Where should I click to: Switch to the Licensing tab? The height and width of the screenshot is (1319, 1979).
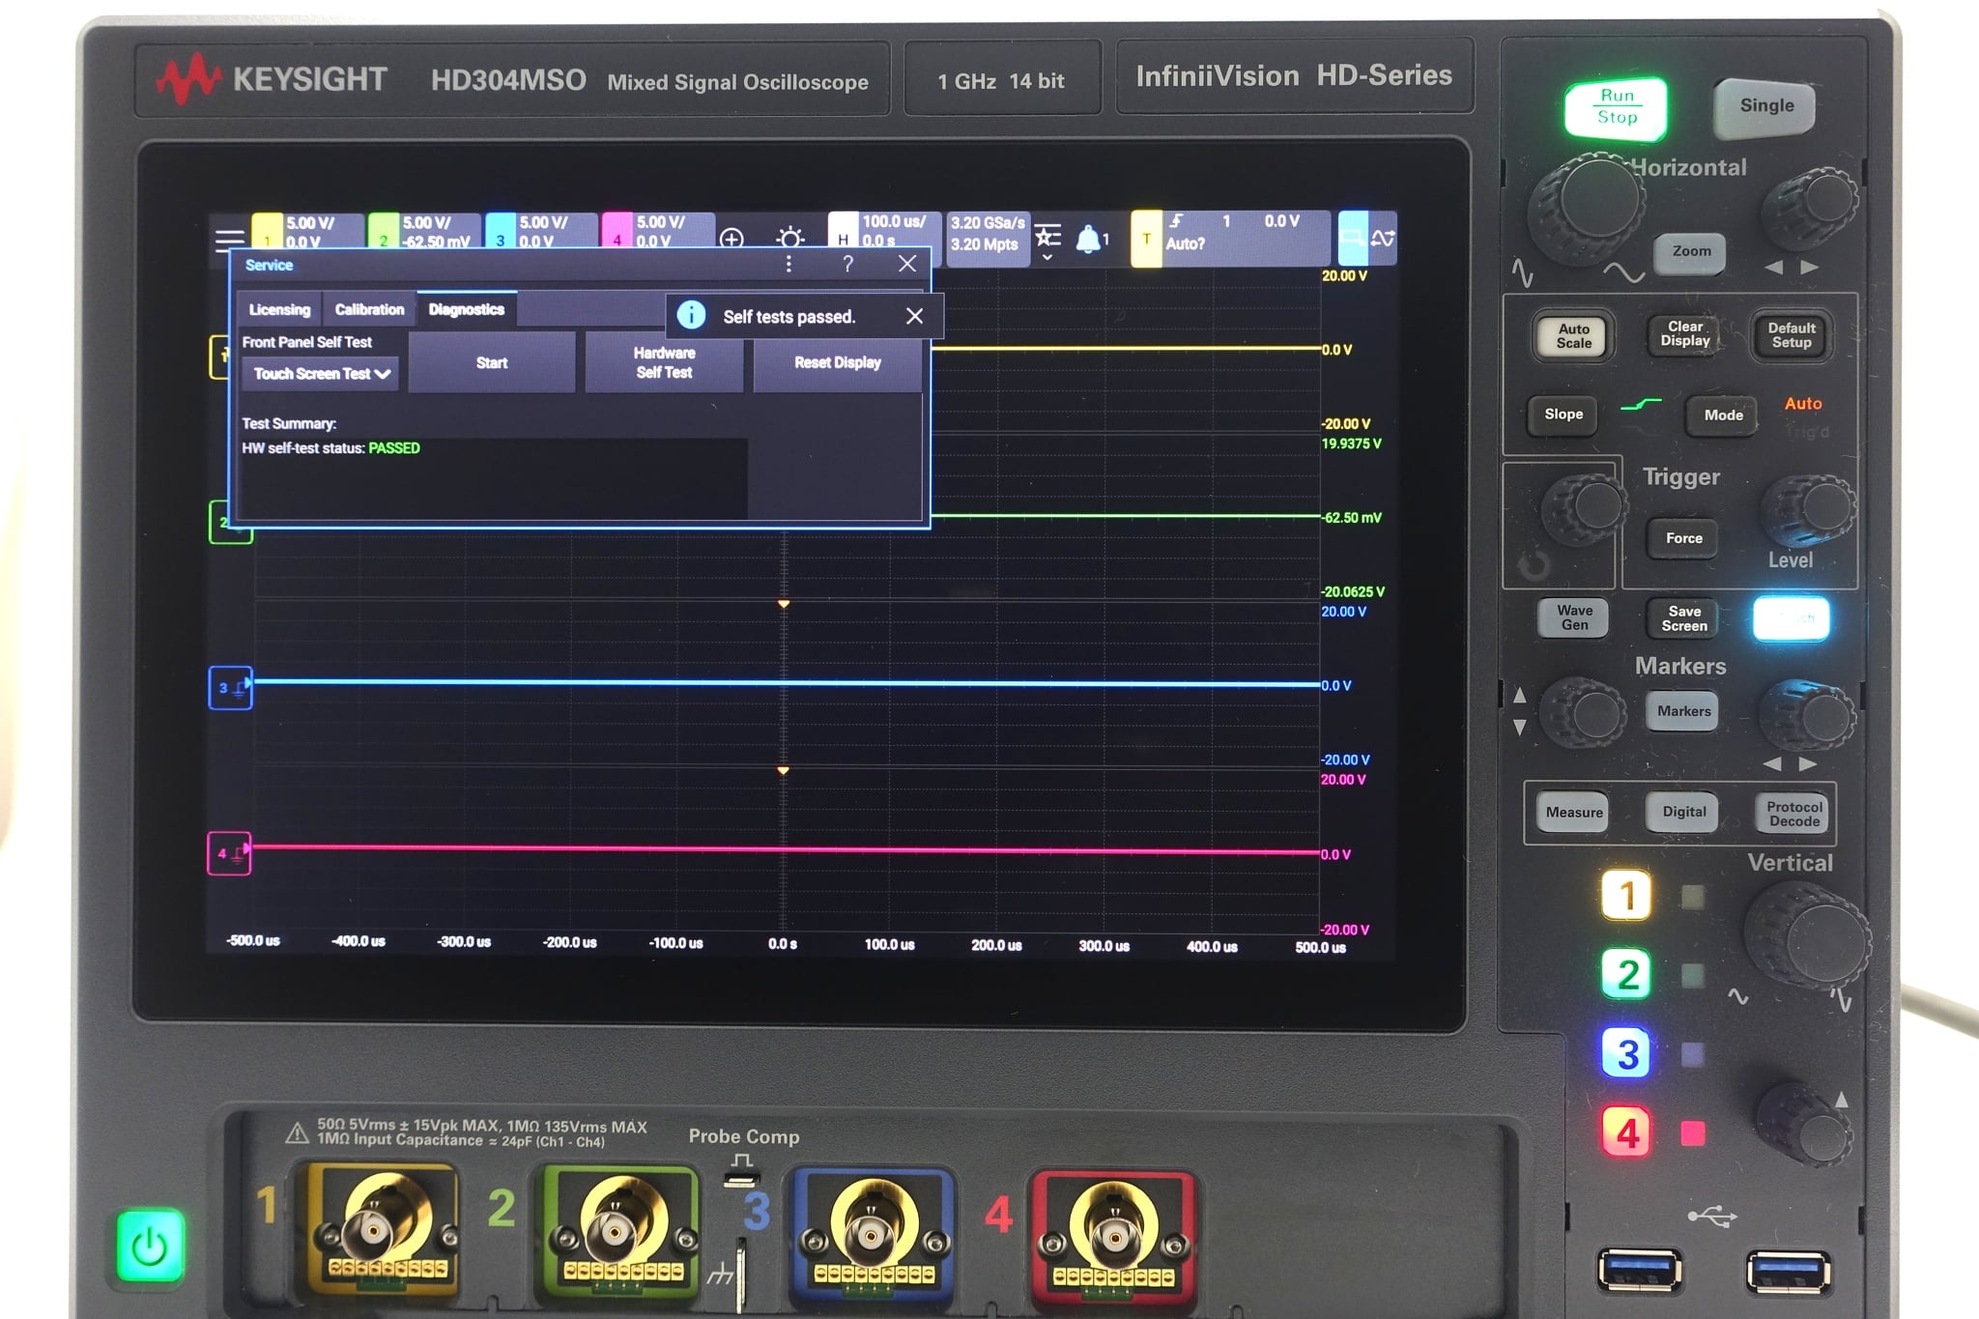click(x=279, y=309)
